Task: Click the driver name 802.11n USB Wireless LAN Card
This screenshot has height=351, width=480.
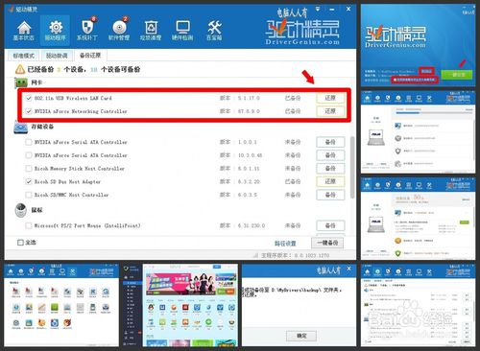Action: click(73, 98)
